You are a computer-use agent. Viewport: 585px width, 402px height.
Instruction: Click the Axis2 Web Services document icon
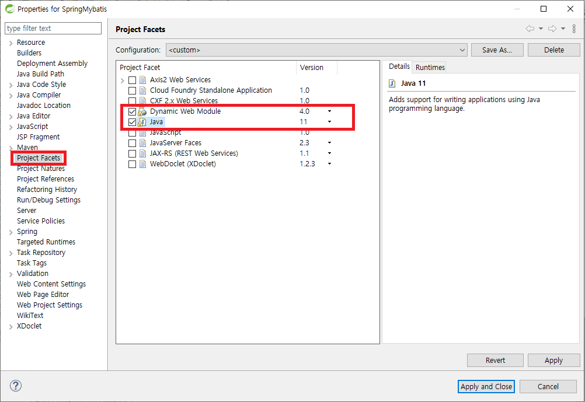(142, 80)
